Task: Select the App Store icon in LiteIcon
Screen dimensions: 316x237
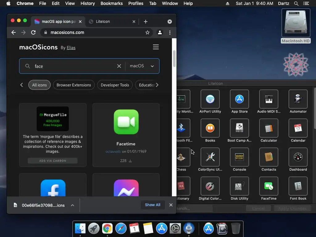Action: point(239,99)
